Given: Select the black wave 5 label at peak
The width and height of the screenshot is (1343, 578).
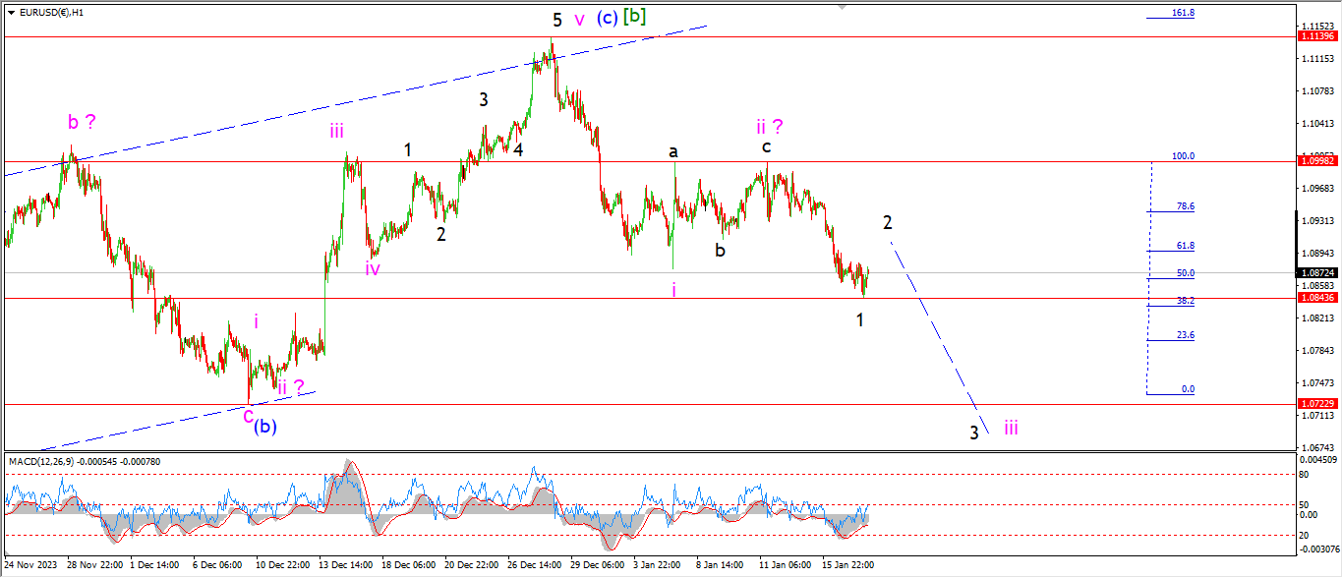Looking at the screenshot, I should point(556,20).
